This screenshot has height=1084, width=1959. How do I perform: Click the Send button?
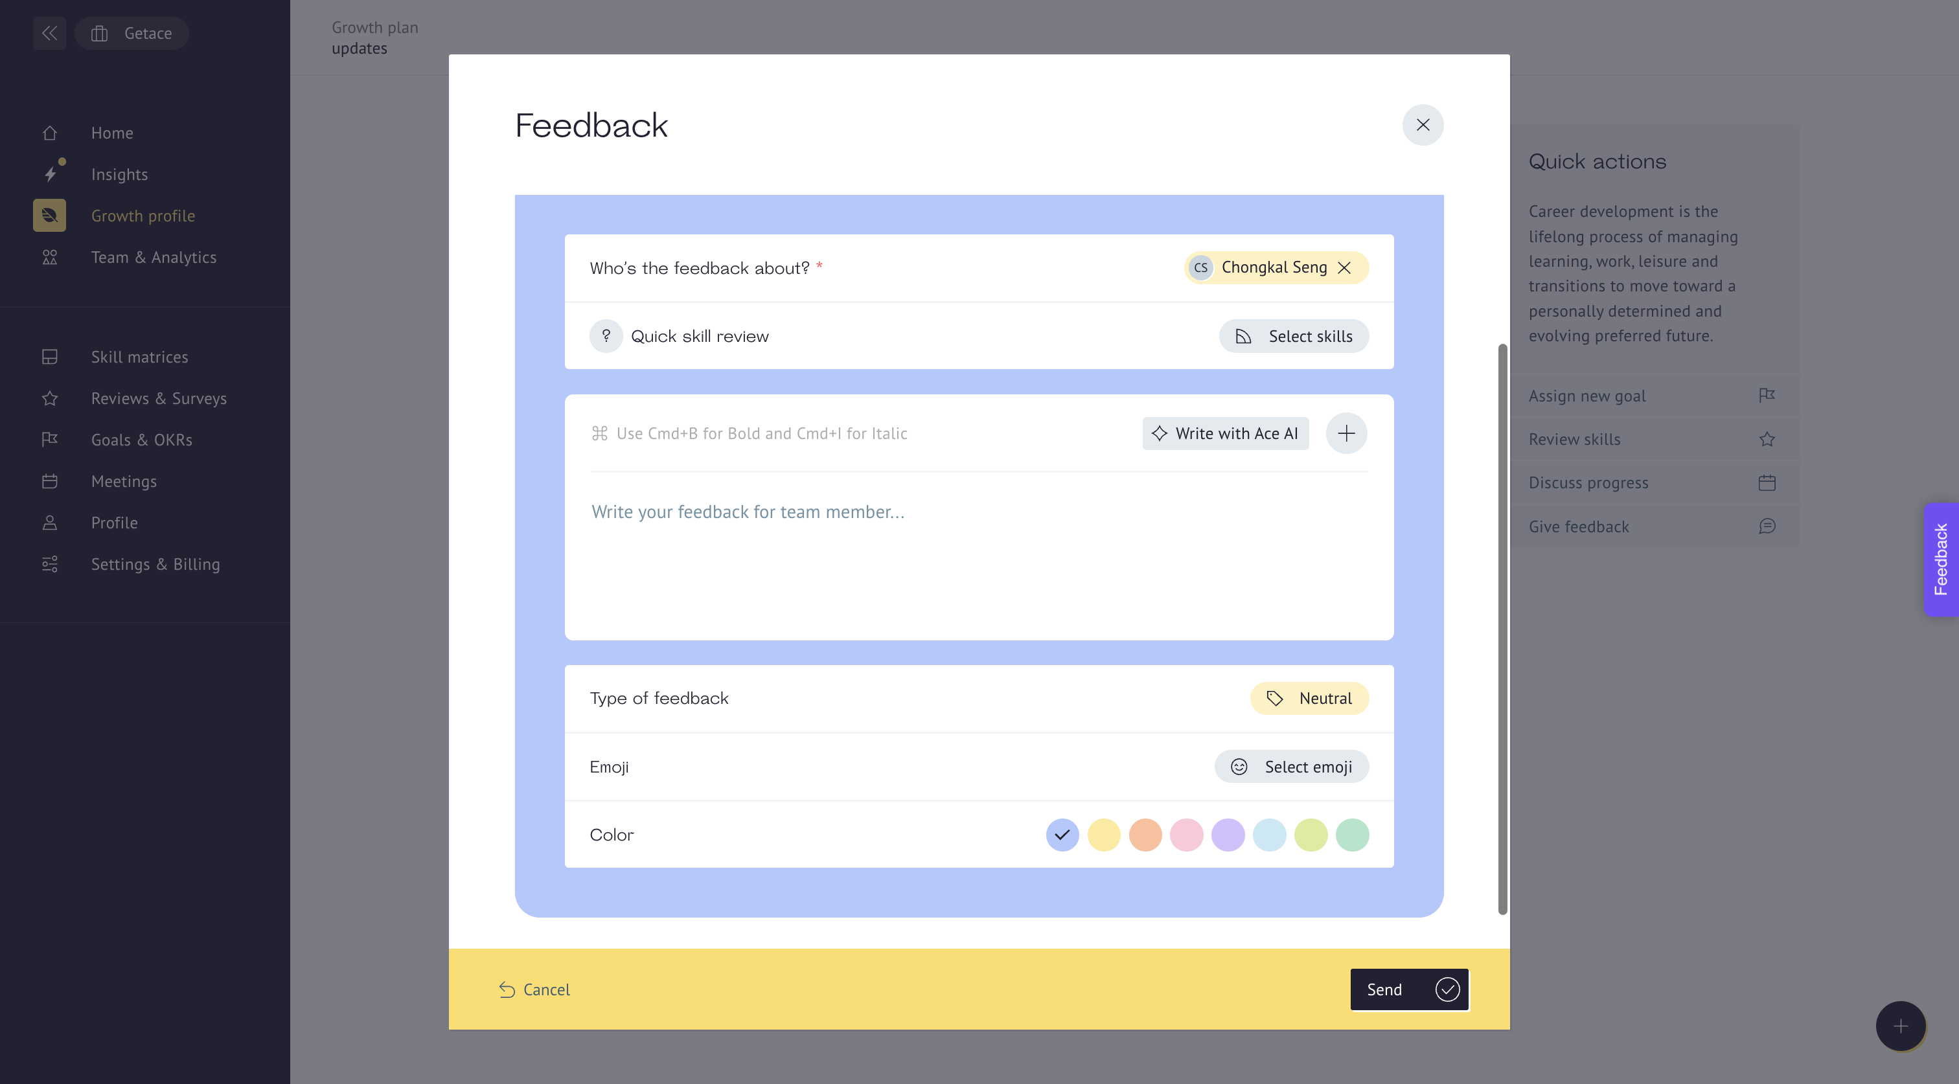click(x=1409, y=989)
